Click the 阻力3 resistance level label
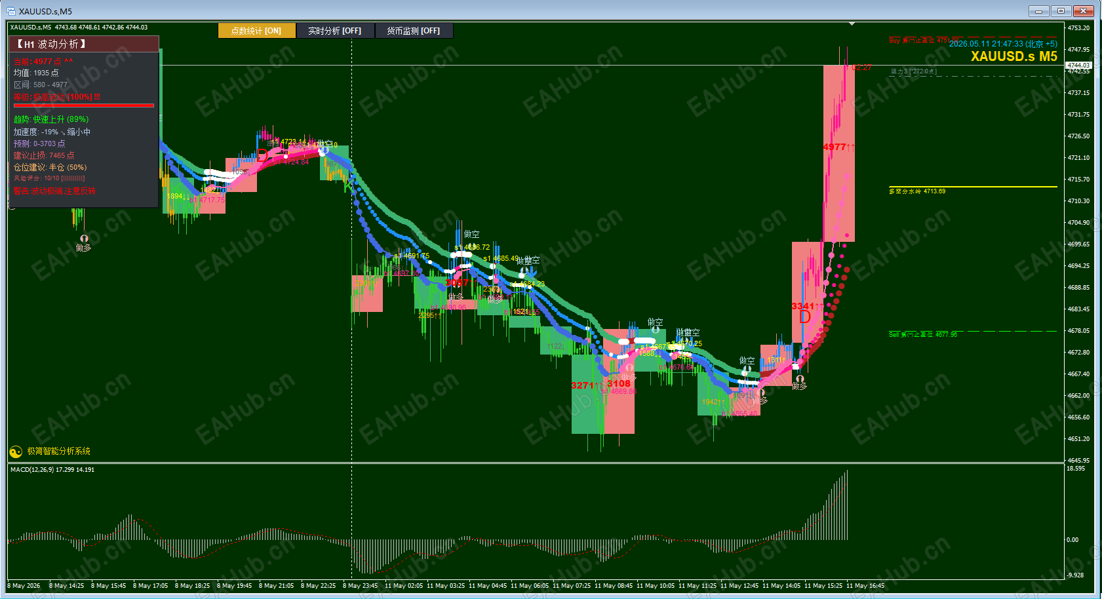This screenshot has width=1102, height=599. tap(913, 71)
